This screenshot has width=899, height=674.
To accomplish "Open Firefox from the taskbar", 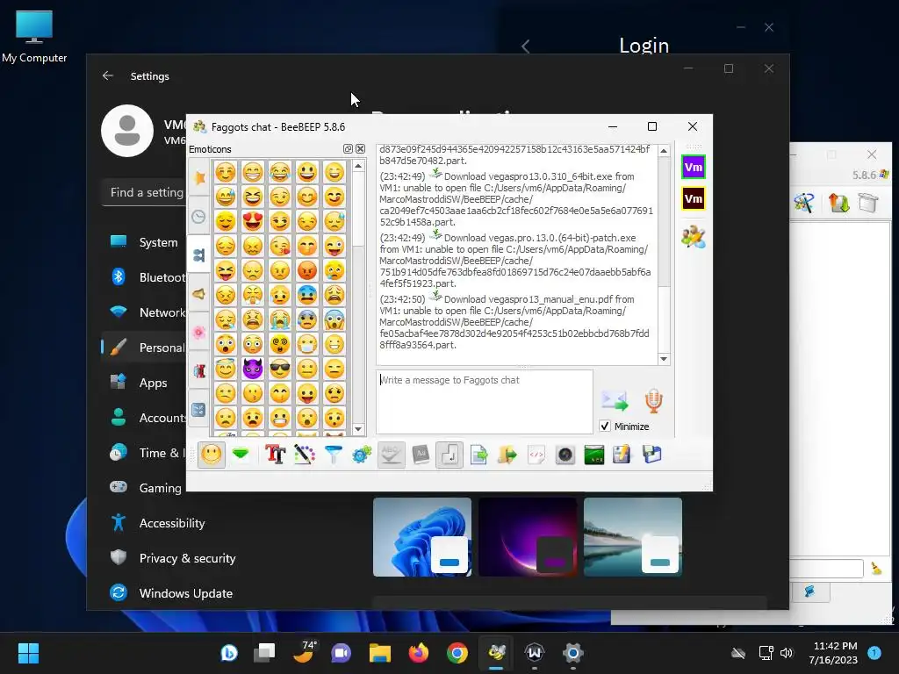I will tap(419, 653).
